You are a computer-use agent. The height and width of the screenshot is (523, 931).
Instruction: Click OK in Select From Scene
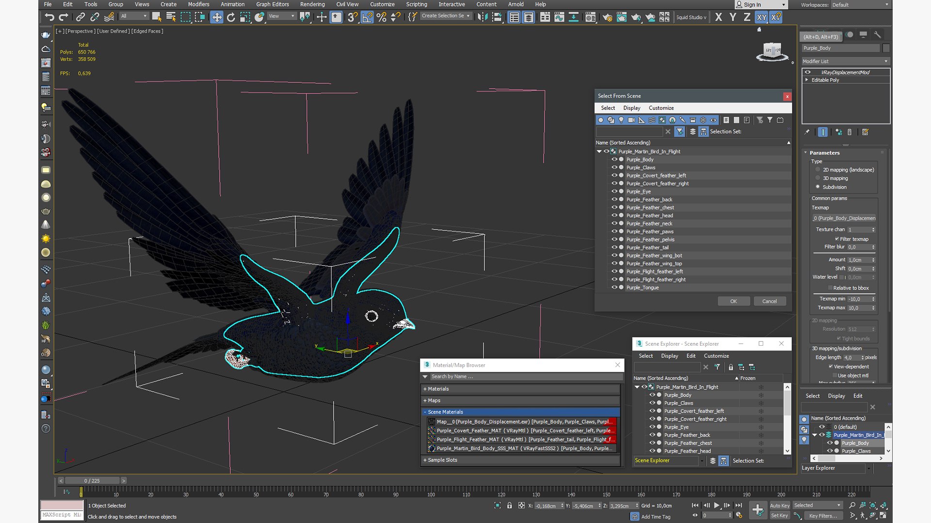(x=734, y=301)
